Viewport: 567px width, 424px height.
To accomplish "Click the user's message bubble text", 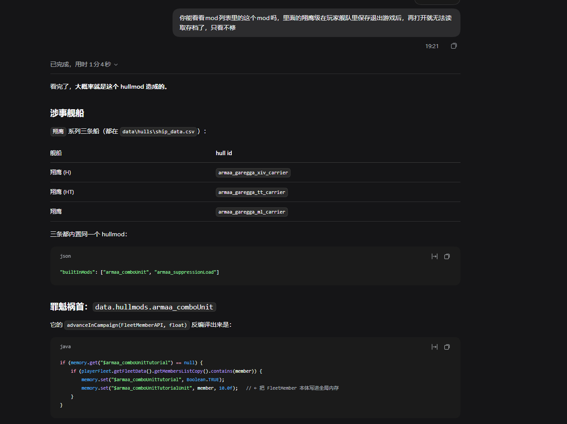I will (316, 23).
